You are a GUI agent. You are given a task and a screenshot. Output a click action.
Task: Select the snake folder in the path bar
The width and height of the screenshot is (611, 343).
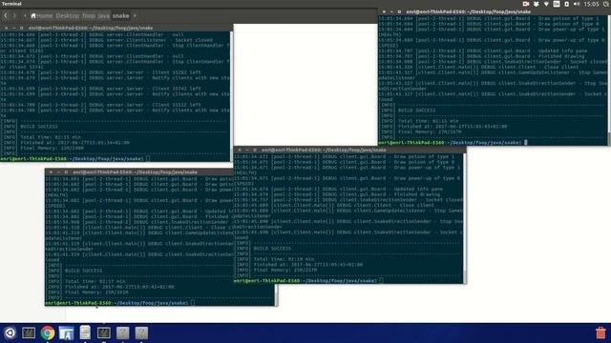tap(121, 16)
